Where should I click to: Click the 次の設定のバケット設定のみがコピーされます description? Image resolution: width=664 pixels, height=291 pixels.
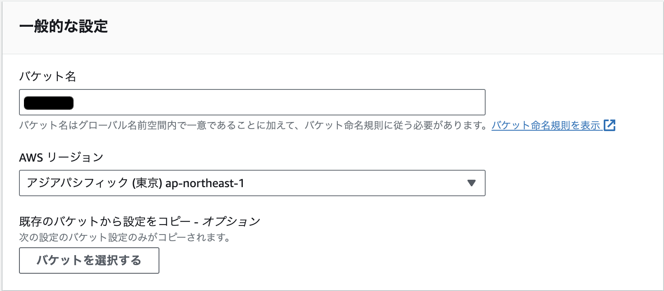pos(125,237)
